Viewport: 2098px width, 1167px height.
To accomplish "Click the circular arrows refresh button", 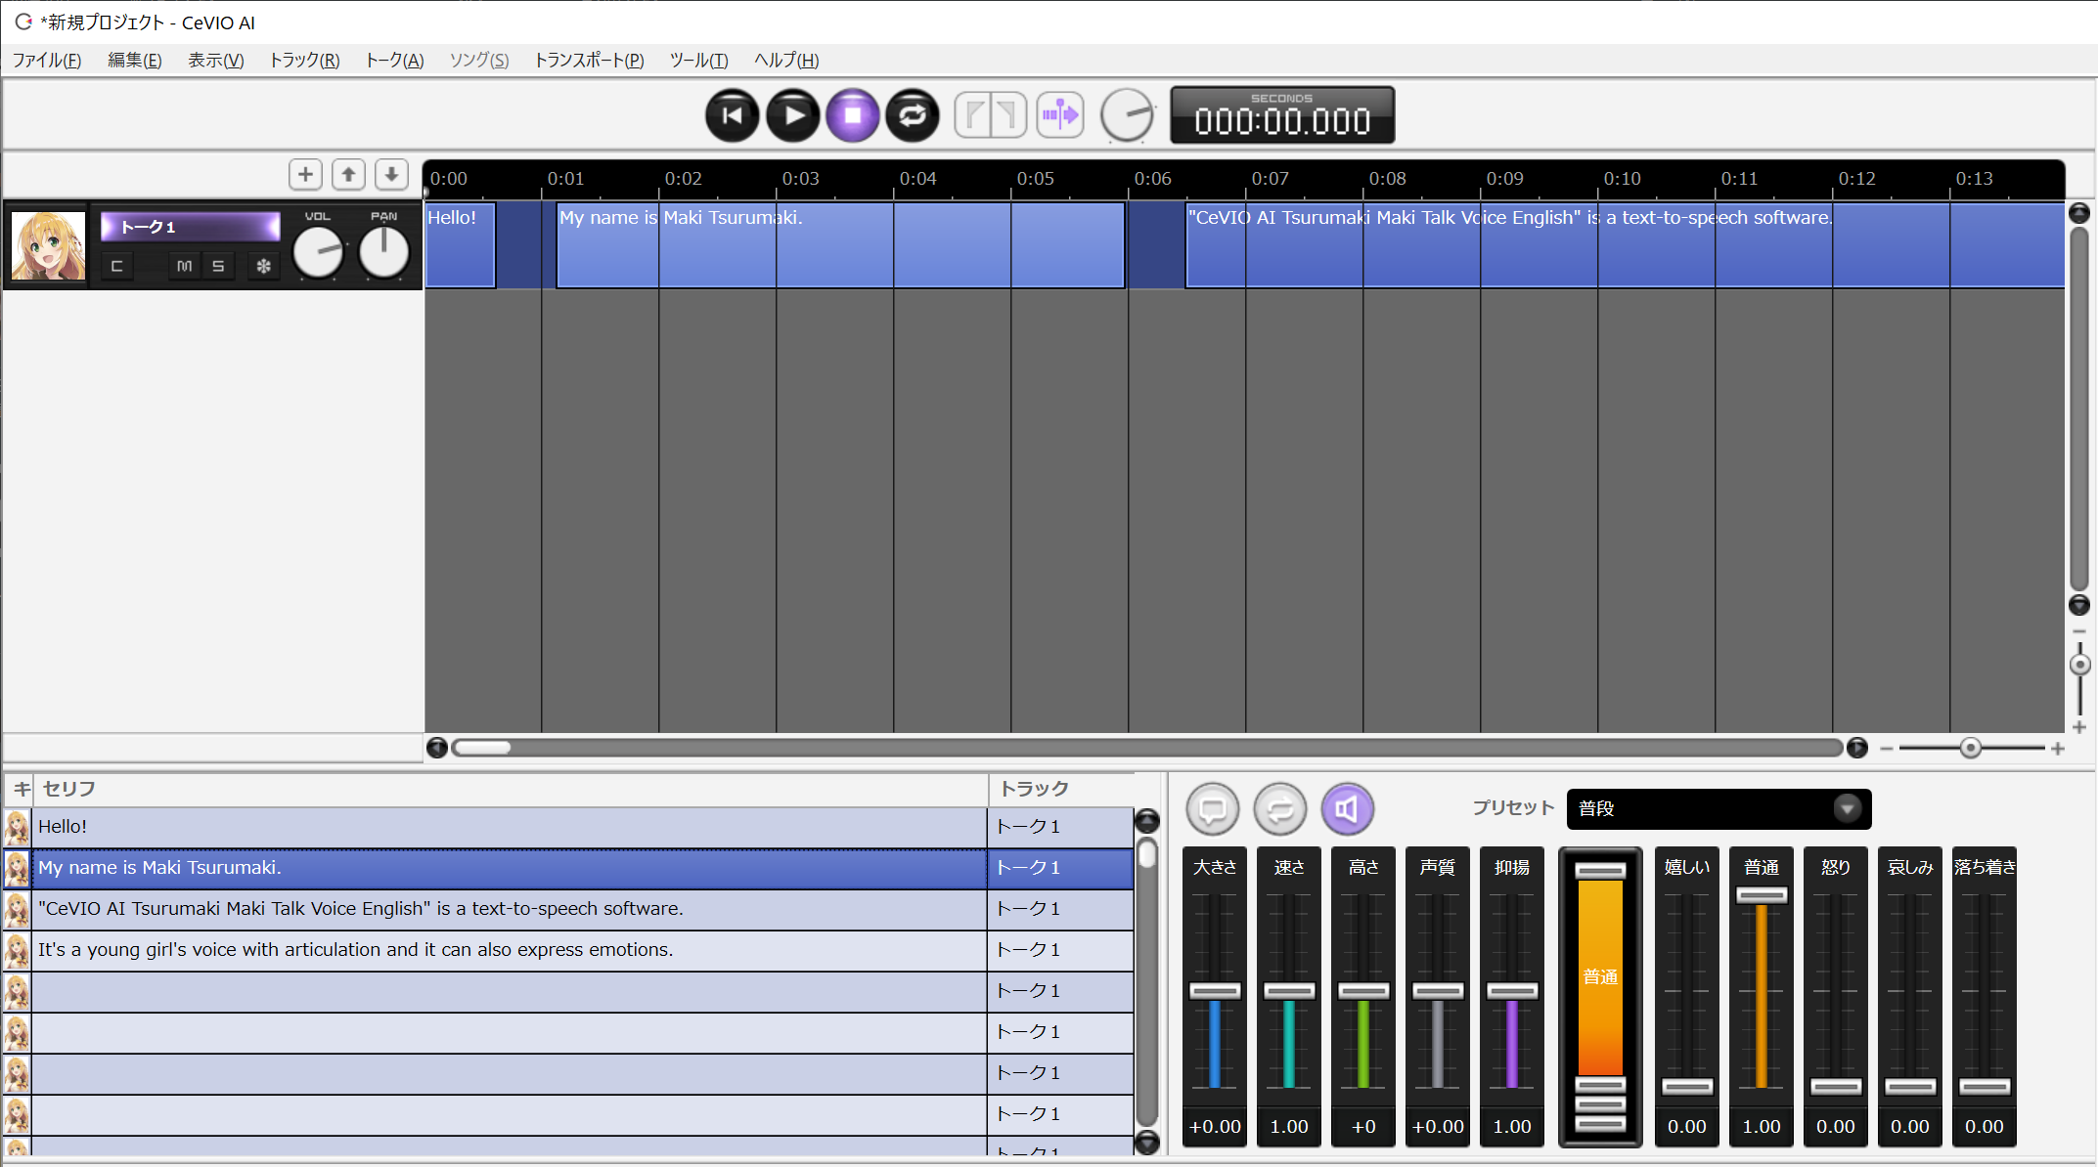I will [1280, 809].
